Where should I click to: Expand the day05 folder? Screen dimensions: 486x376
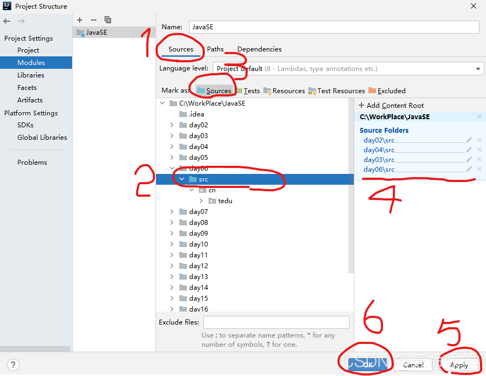pyautogui.click(x=172, y=158)
